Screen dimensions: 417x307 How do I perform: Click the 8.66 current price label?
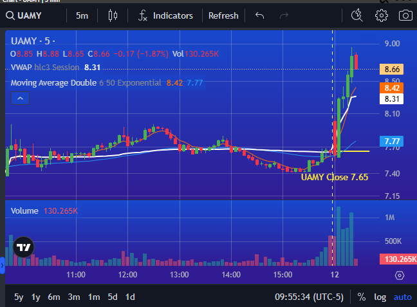point(391,69)
